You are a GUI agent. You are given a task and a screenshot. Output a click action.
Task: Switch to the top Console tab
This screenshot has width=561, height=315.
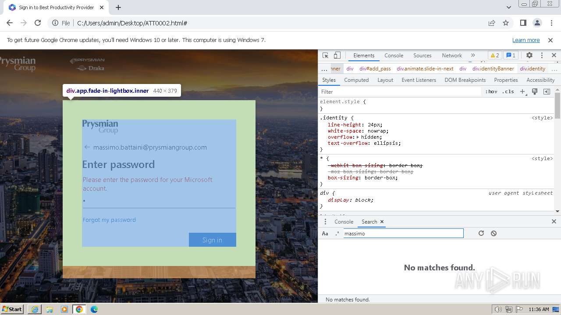(394, 56)
